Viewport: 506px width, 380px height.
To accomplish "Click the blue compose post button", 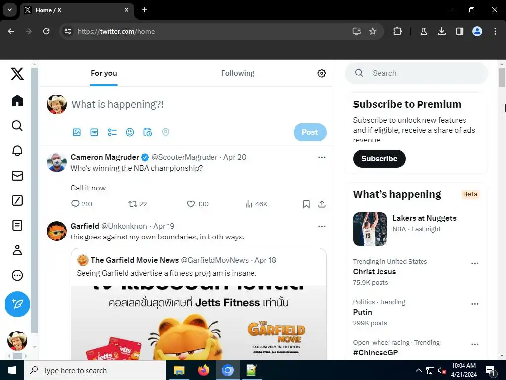I will [x=17, y=304].
